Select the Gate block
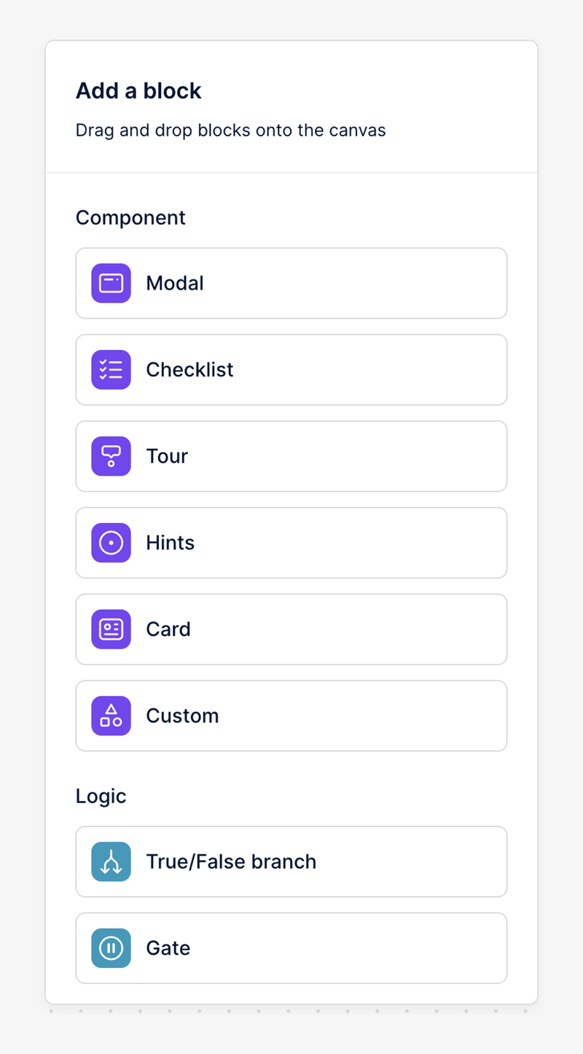 point(291,948)
